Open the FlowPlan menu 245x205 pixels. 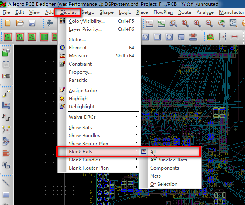pos(163,12)
